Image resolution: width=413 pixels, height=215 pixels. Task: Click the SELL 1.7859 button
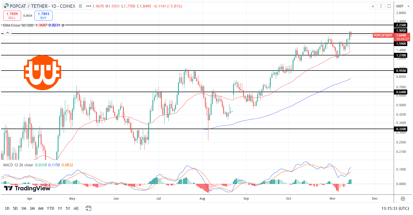[x=12, y=16]
